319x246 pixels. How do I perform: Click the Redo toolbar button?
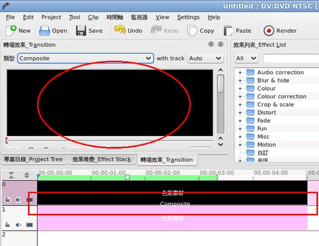point(164,31)
